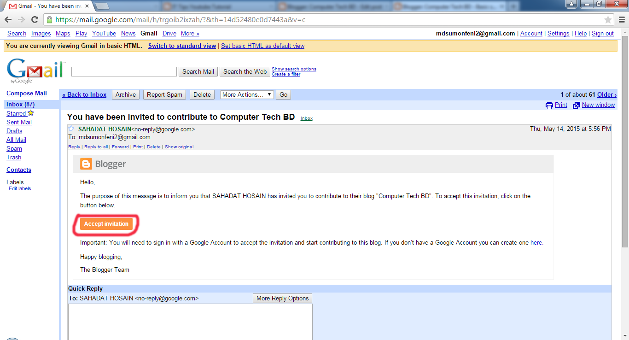Click the Quick Reply text area

point(190,322)
